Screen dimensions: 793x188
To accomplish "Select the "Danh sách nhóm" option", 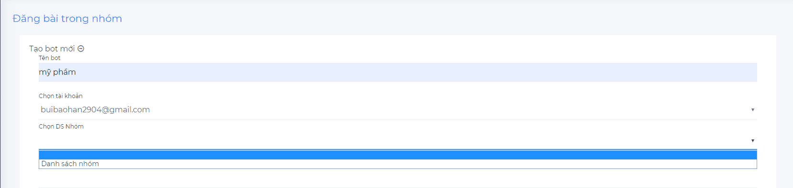I will [398, 164].
